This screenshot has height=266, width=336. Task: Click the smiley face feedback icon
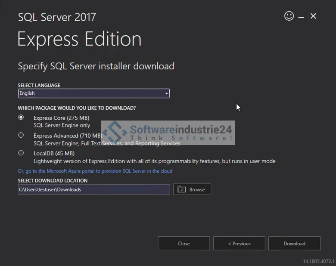pyautogui.click(x=289, y=16)
